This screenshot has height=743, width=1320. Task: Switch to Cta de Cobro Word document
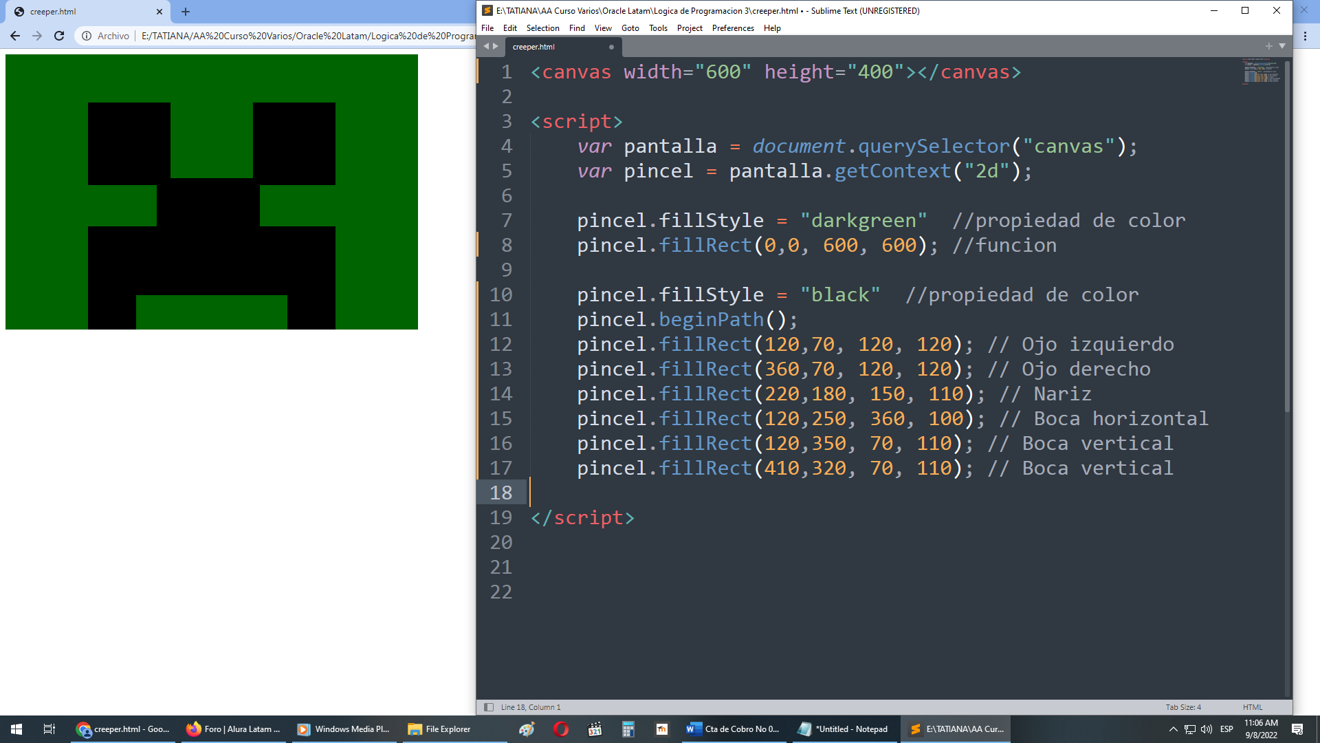pyautogui.click(x=734, y=729)
